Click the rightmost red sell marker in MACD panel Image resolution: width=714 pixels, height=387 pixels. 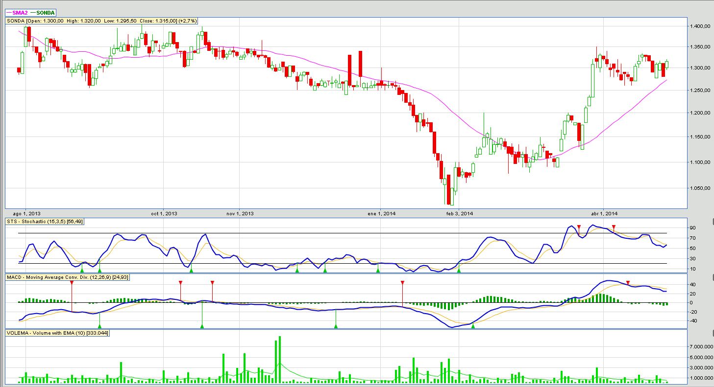628,283
